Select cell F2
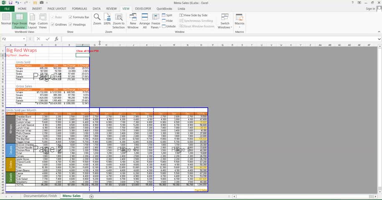The height and width of the screenshot is (200, 382). [83, 55]
